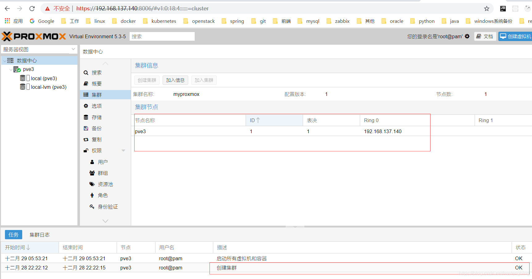Viewport: 532px width, 279px height.
Task: Collapse the 数据中心 tree node
Action: point(4,61)
